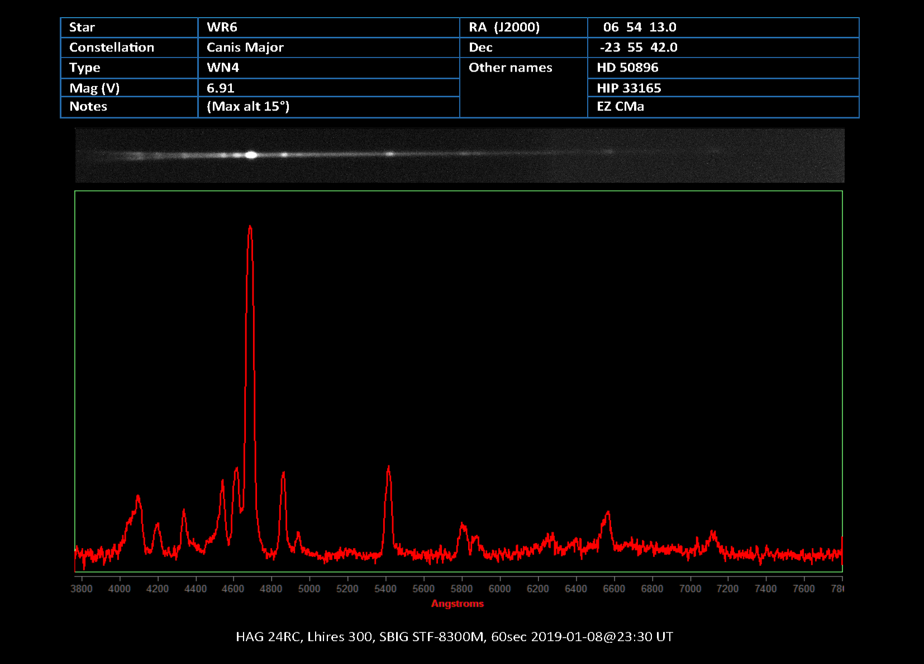The height and width of the screenshot is (664, 924).
Task: Click the spectrum peak near 6560 Angstroms
Action: (608, 513)
